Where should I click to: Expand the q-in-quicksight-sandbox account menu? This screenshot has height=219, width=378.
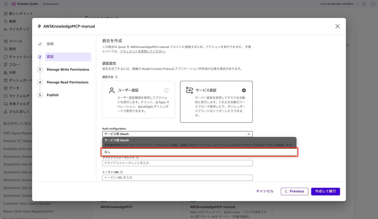tap(339, 4)
